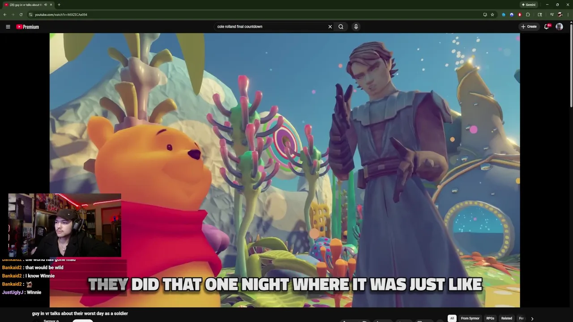The image size is (573, 322).
Task: Open Chrome three-dot menu
Action: pos(568,14)
